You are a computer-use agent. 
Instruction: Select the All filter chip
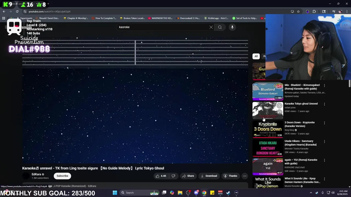[256, 56]
